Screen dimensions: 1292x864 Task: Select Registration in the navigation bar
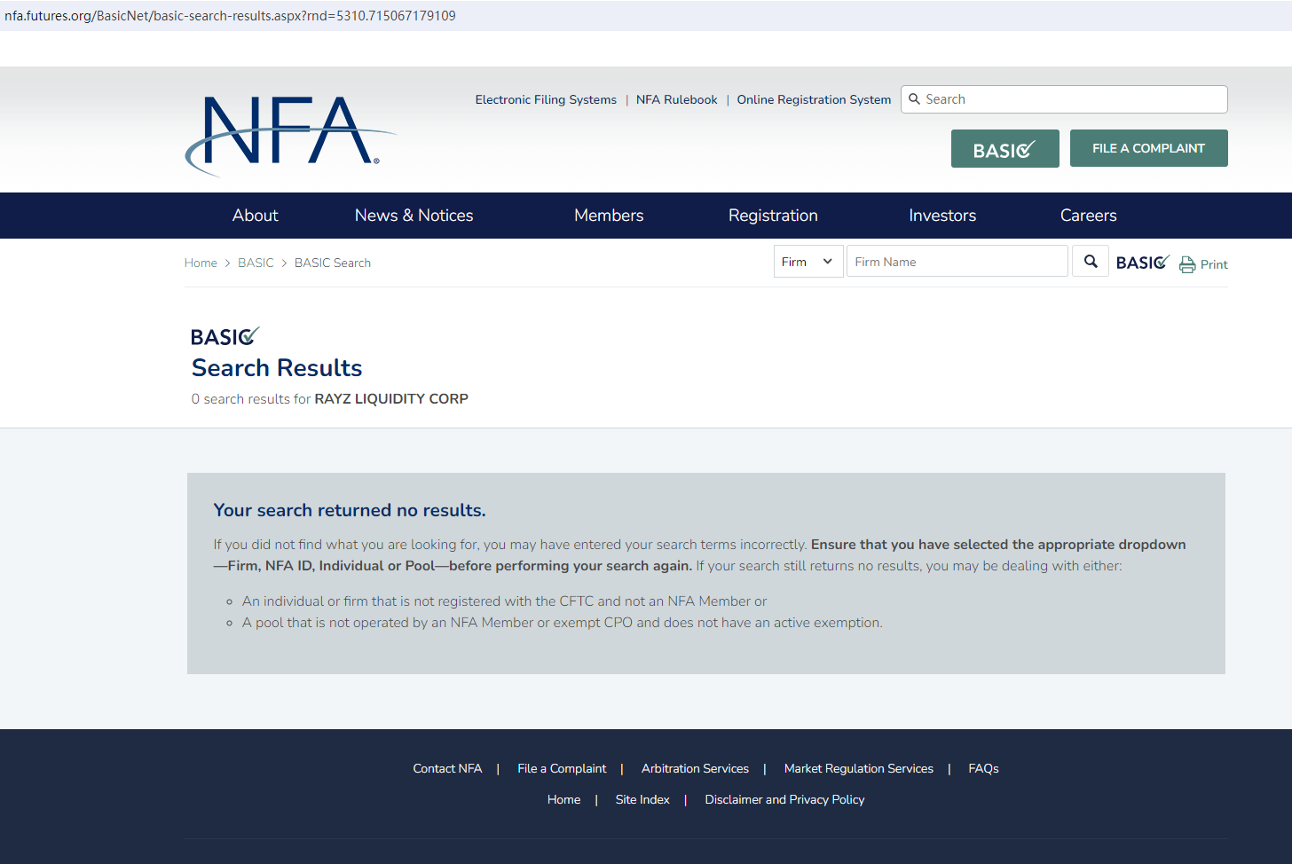click(x=773, y=216)
